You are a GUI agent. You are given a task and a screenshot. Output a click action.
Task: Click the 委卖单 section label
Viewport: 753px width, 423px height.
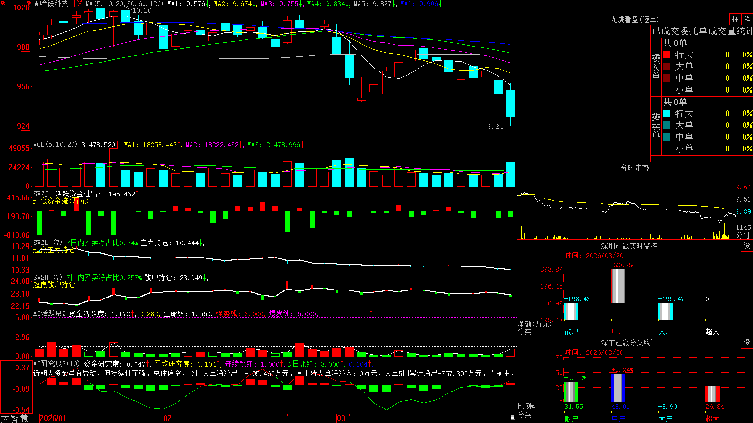click(x=656, y=125)
